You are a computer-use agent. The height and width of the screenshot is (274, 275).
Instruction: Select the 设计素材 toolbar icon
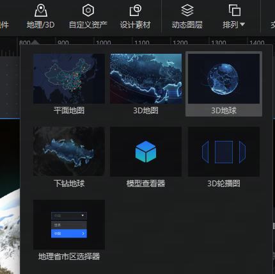click(x=136, y=10)
